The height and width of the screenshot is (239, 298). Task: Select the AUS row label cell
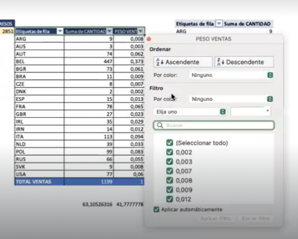coord(39,46)
